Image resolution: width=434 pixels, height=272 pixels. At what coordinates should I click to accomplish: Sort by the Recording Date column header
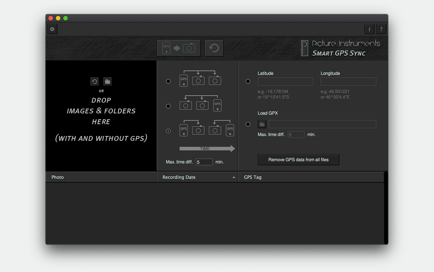(x=197, y=177)
